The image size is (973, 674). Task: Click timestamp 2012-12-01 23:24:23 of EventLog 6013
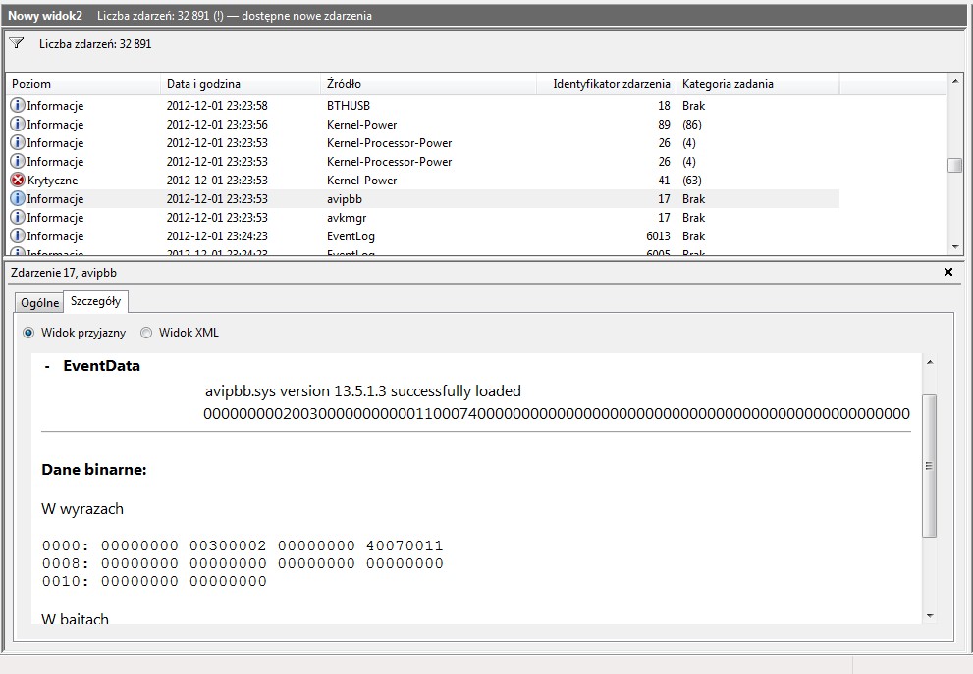point(217,235)
